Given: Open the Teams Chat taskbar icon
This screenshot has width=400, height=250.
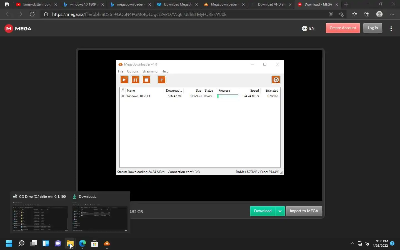Looking at the screenshot, I should click(x=58, y=244).
